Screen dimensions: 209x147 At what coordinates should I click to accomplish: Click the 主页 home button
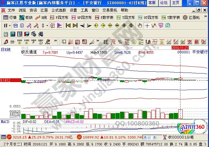coord(175,3)
